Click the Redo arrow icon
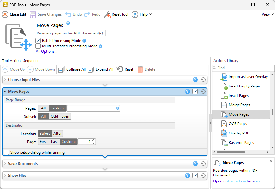The image size is (275, 189). 87,14
